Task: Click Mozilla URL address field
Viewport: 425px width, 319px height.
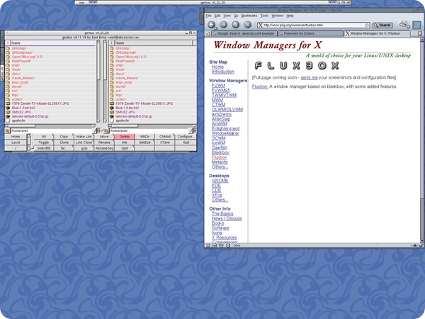Action: point(313,26)
